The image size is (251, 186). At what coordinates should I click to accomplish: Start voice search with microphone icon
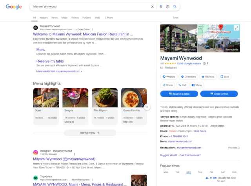[161, 7]
